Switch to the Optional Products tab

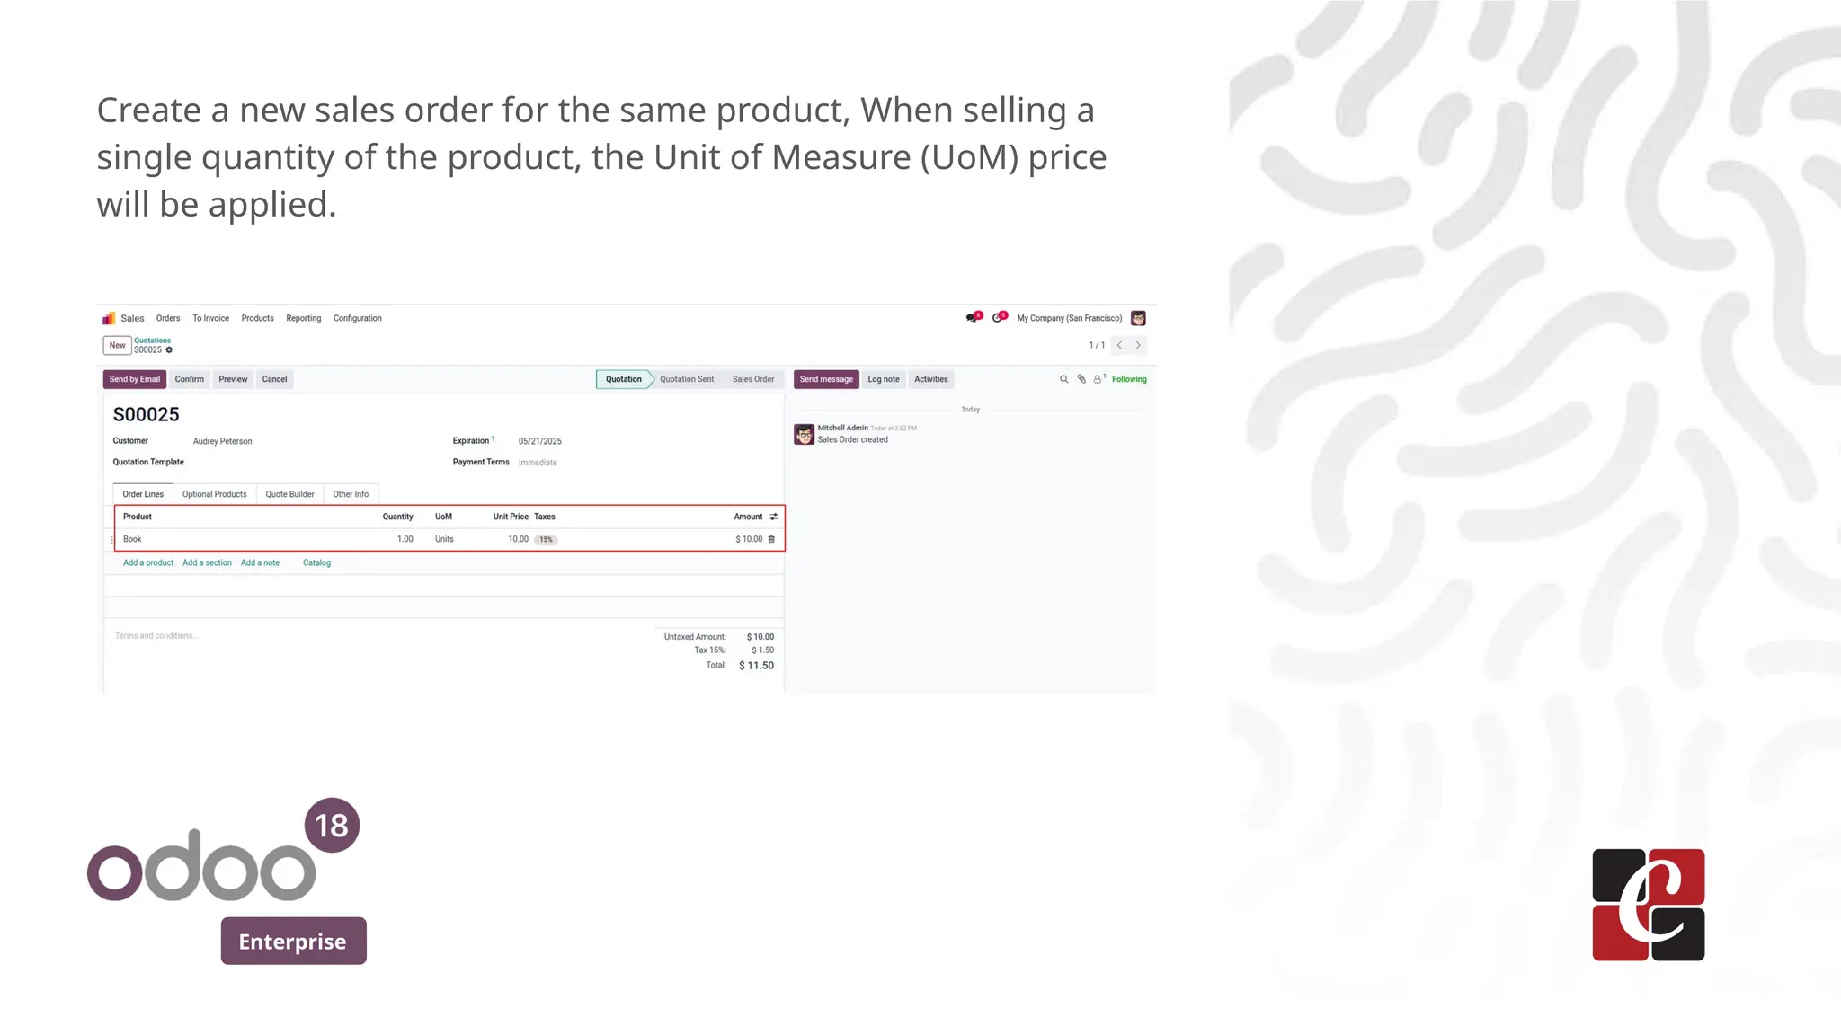pos(214,494)
